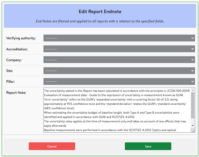Click the Verifying authority label
The width and height of the screenshot is (199, 157).
pyautogui.click(x=21, y=38)
